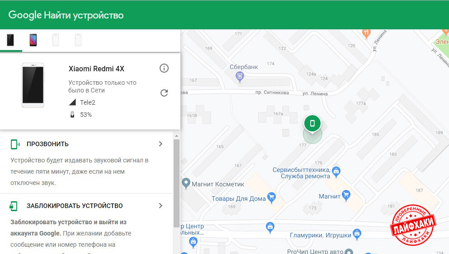Click the Сбербанк bank pin on the map

pyautogui.click(x=240, y=77)
